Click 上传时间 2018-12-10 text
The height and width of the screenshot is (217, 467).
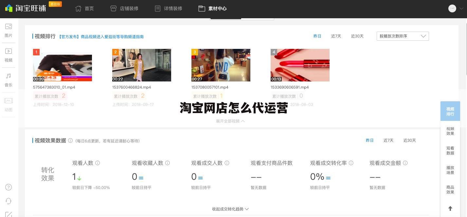tap(53, 105)
